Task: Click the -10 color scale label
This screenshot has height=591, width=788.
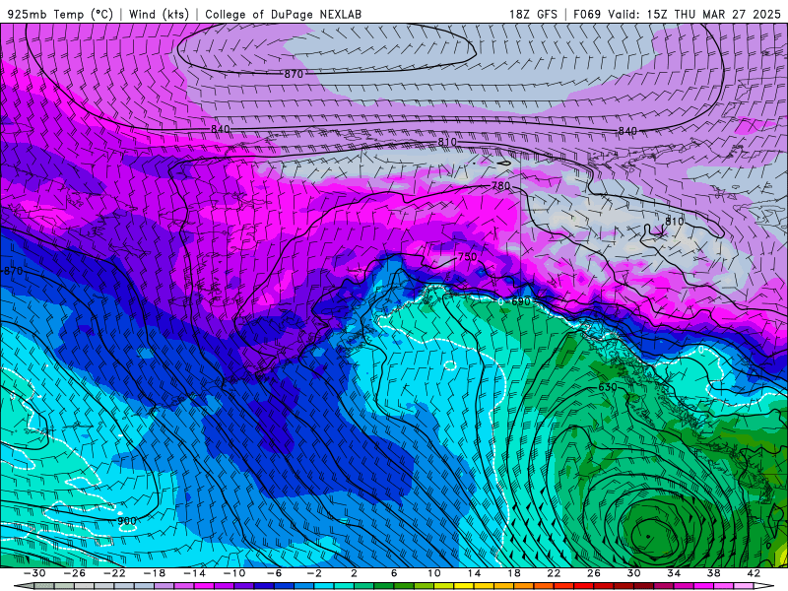Action: click(x=234, y=573)
